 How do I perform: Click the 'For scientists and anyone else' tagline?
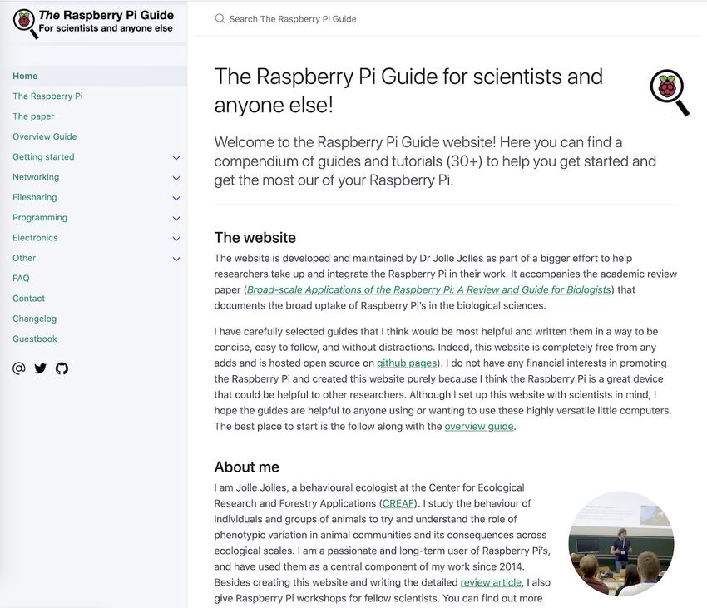[106, 28]
